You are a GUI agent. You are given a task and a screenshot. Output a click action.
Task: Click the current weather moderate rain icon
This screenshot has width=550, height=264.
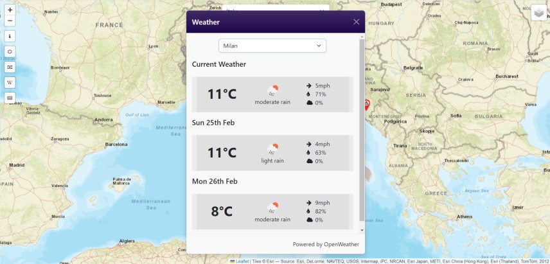coord(272,91)
